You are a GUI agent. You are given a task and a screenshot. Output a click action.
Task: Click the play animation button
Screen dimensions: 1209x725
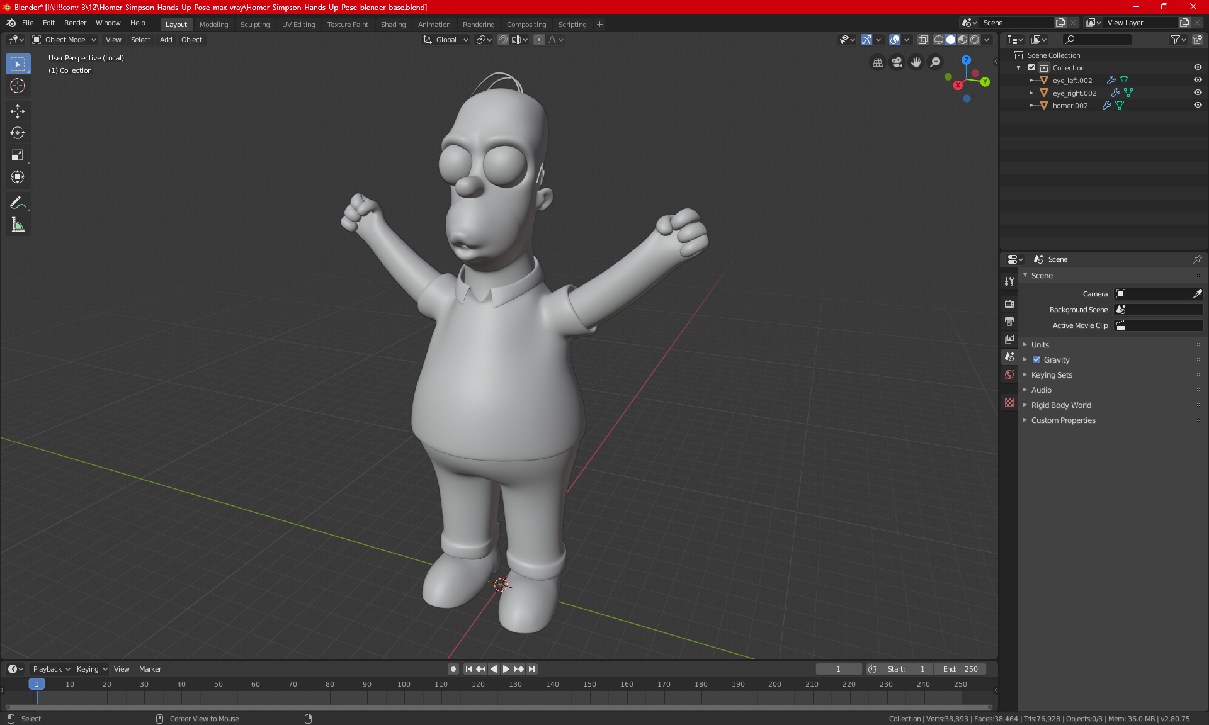click(506, 669)
